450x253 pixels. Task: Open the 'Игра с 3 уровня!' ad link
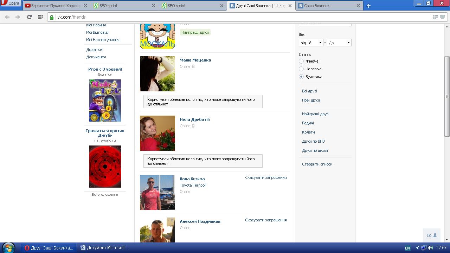(105, 69)
